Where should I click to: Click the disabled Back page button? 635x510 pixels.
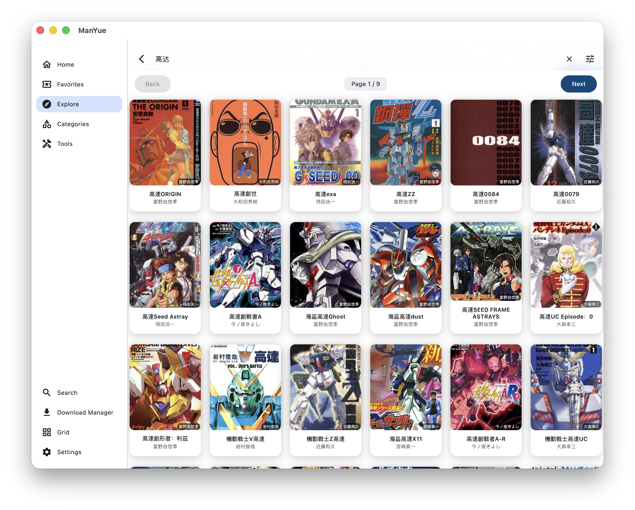[x=153, y=84]
